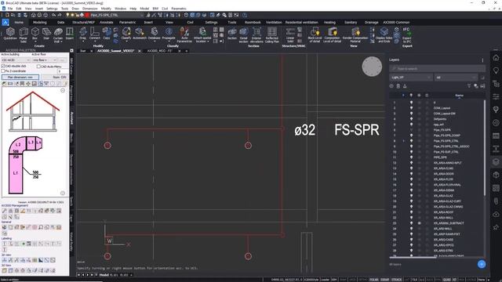Toggle the Fix Z-coordinate checkbox

3,71
